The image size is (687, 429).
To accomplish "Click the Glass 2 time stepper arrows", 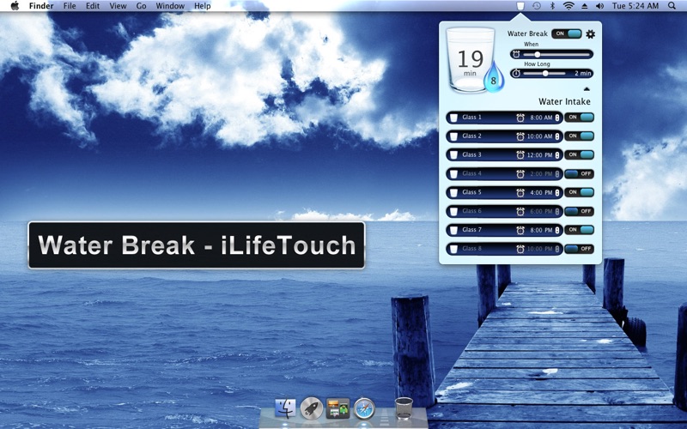I will click(x=557, y=136).
